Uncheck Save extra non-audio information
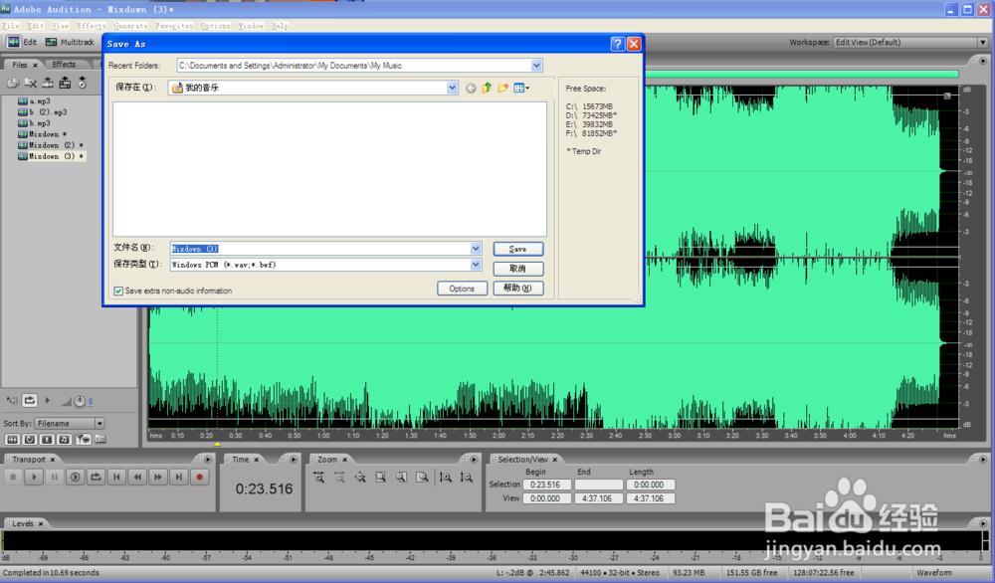995x583 pixels. coord(118,291)
